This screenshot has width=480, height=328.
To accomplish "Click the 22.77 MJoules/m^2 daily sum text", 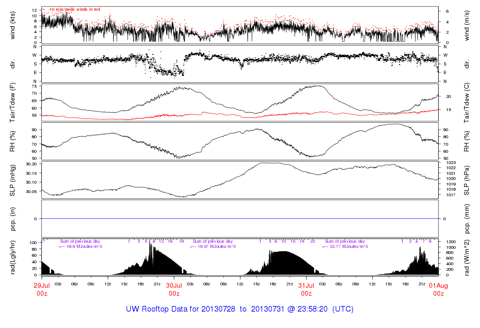I will pyautogui.click(x=345, y=246).
